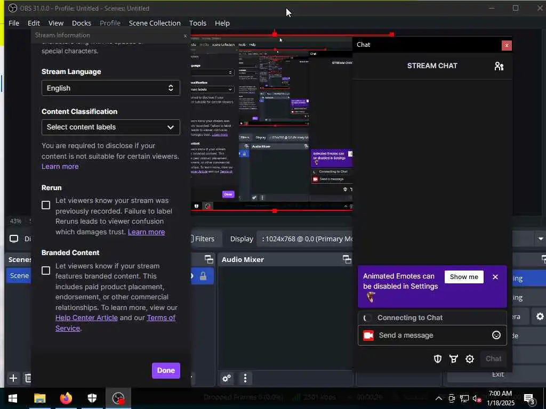This screenshot has width=546, height=409.
Task: Click the 43% preview zoom value
Action: click(15, 221)
